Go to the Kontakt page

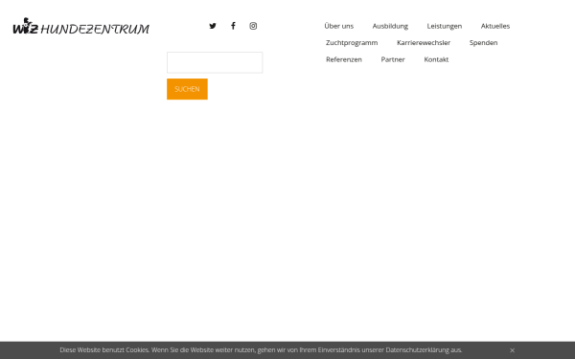[436, 59]
